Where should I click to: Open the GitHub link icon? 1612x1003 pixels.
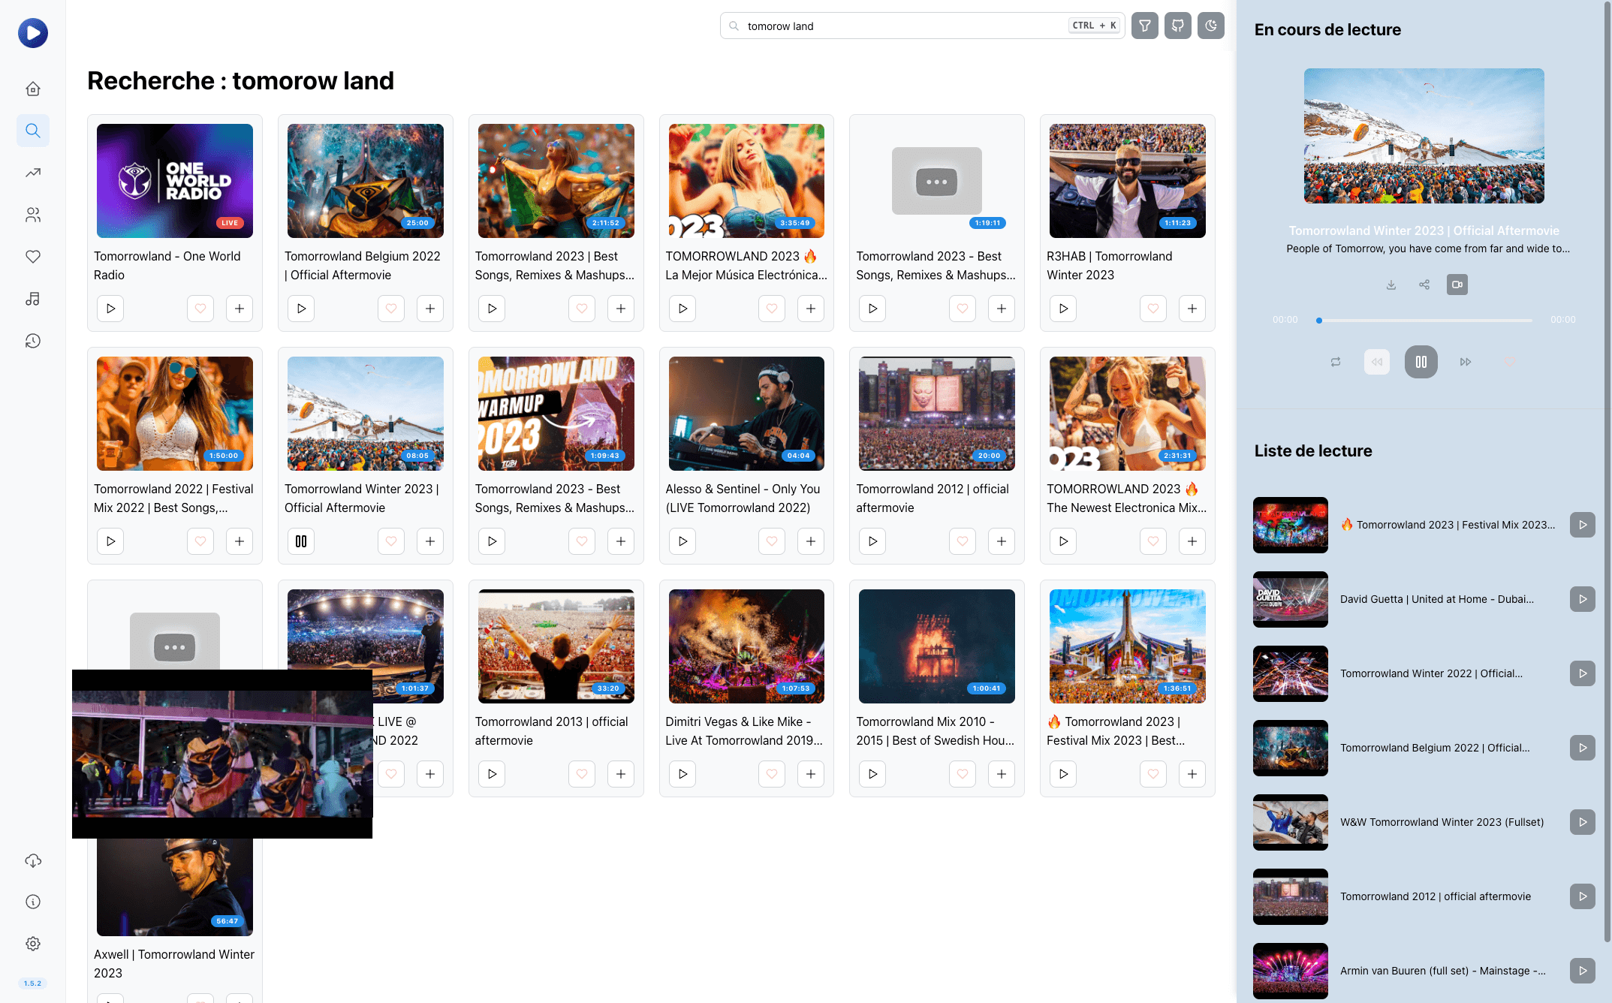point(1177,26)
